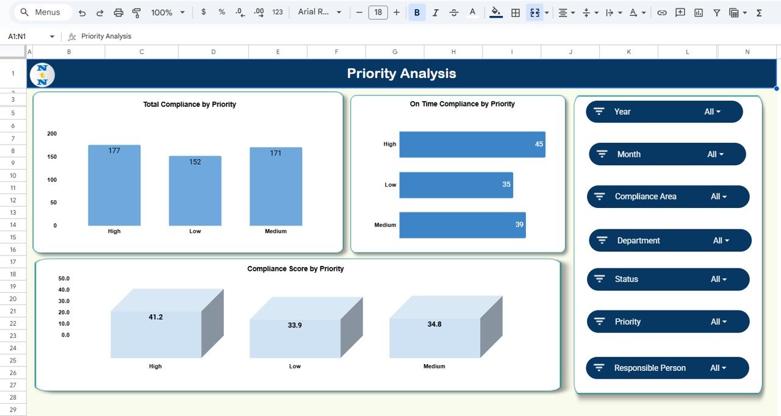
Task: Click the Decrease decimal places icon
Action: pos(238,12)
